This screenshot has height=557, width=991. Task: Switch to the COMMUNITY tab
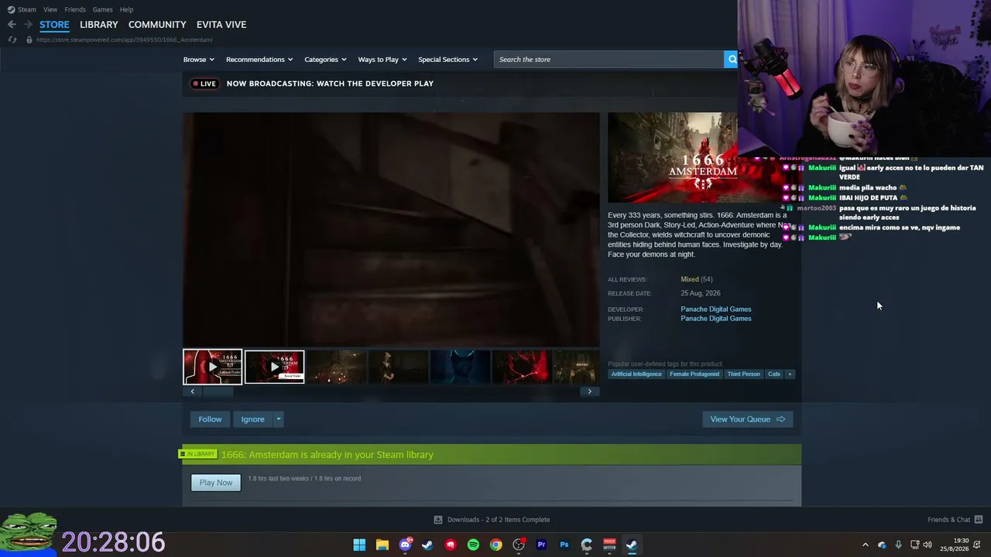click(x=157, y=25)
